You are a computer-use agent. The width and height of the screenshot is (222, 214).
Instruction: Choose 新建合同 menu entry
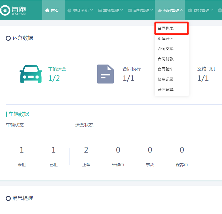click(166, 38)
